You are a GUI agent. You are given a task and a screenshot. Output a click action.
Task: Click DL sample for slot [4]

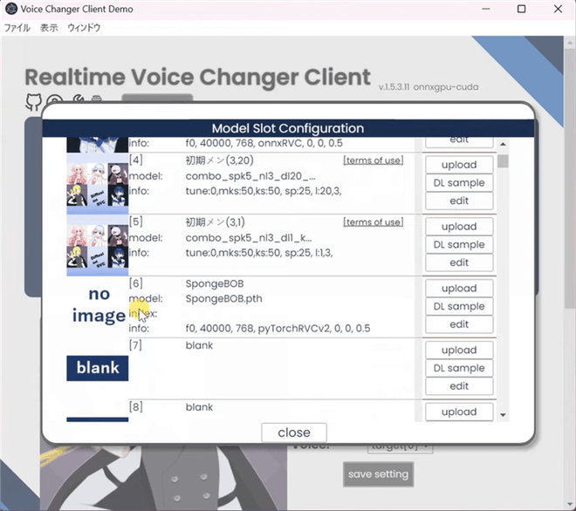pos(459,183)
